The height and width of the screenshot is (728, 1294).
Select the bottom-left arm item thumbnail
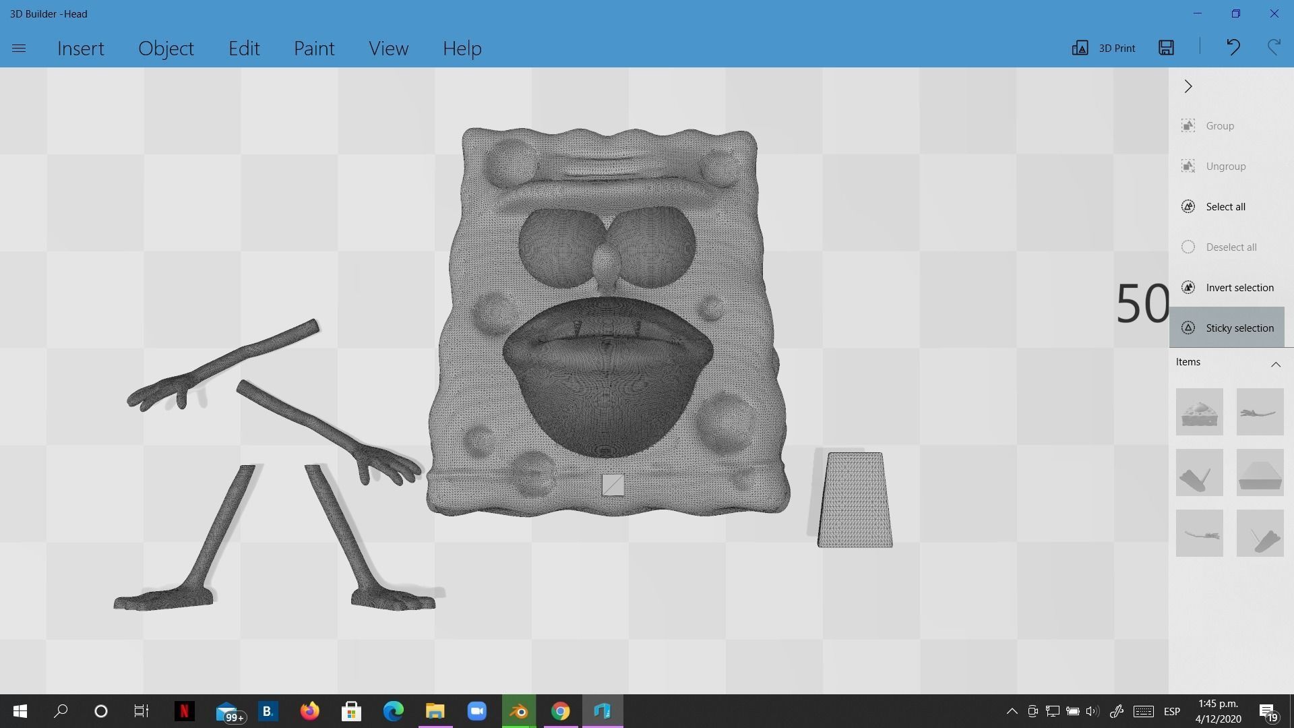tap(1200, 533)
